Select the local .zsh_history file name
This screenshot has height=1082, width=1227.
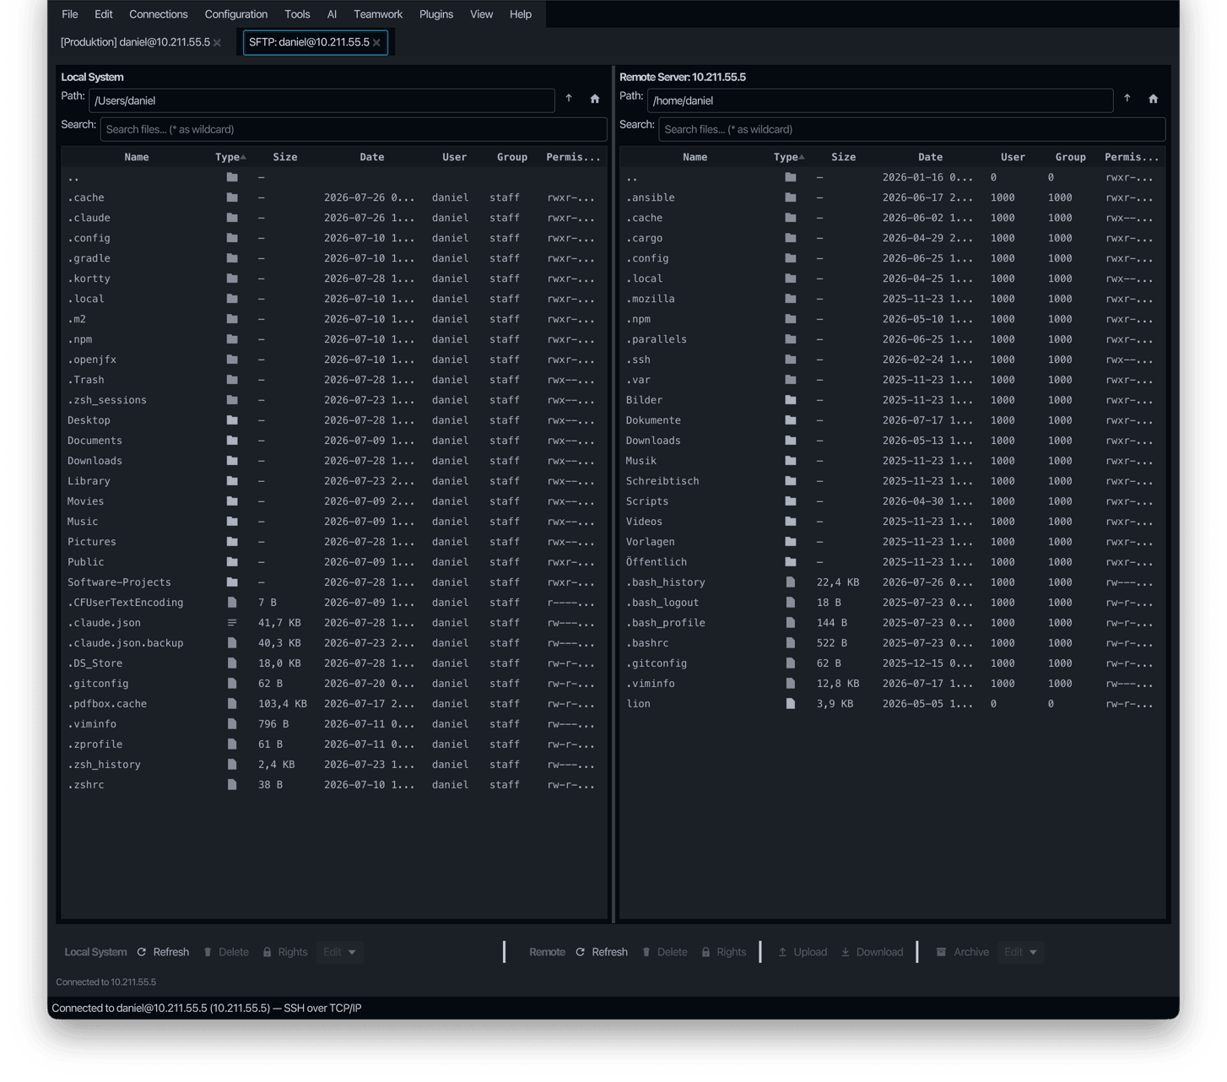point(104,765)
